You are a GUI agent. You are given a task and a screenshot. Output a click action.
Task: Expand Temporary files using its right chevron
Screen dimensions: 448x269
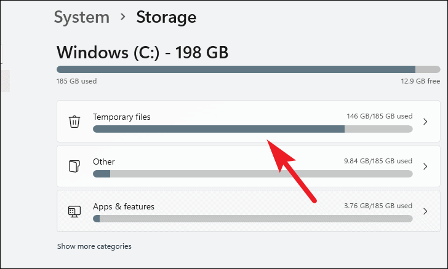pyautogui.click(x=425, y=122)
